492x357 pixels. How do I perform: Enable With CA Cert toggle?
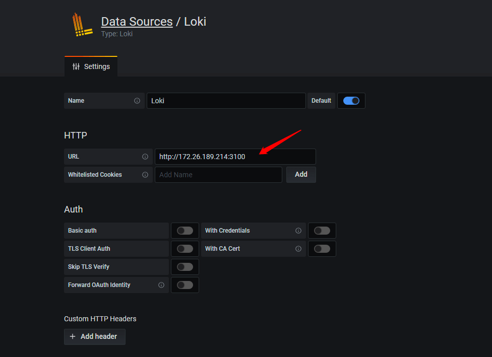click(x=322, y=249)
